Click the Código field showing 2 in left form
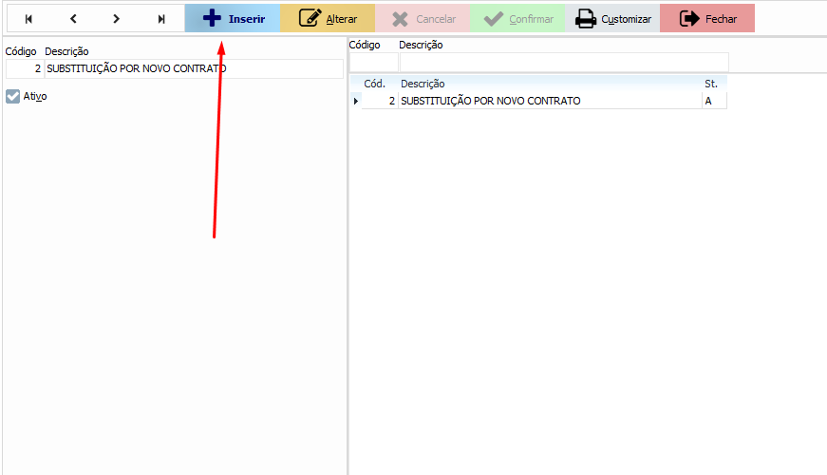Viewport: 827px width, 475px height. [24, 68]
